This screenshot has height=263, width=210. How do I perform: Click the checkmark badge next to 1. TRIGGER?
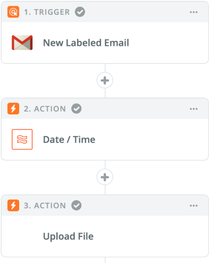(x=80, y=12)
